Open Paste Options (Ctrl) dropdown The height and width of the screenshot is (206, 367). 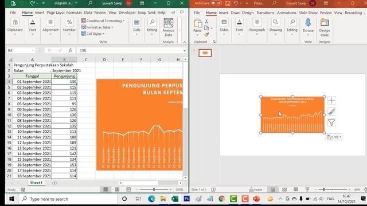click(x=334, y=137)
